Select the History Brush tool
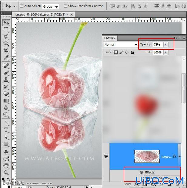Viewport: 187px width, 188px height. [6, 86]
